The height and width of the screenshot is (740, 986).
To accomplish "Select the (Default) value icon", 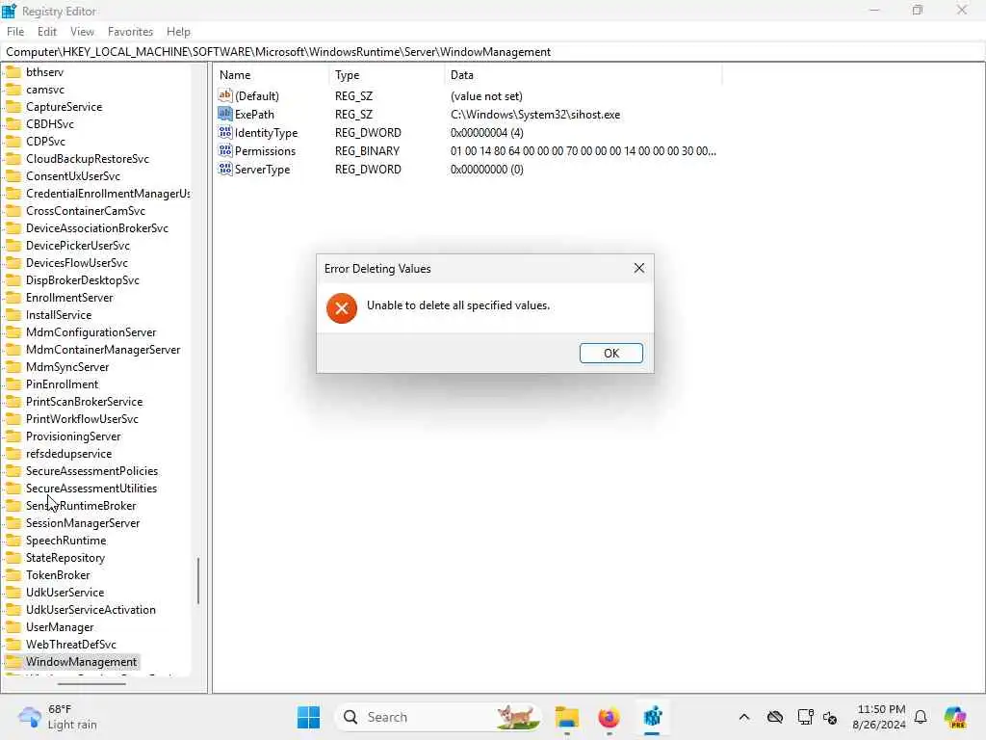I will [225, 95].
